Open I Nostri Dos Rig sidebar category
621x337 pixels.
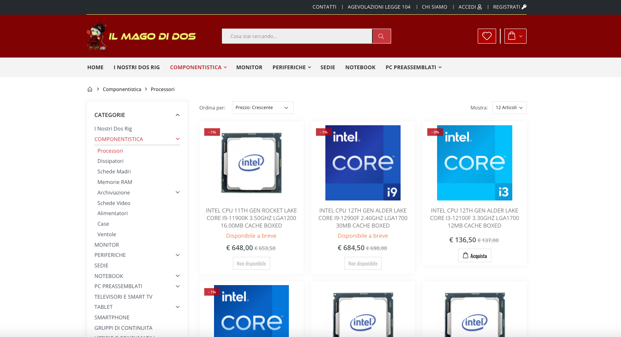coord(113,129)
